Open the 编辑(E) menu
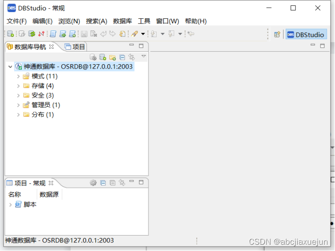Screen dimensions: 335x251 point(43,21)
